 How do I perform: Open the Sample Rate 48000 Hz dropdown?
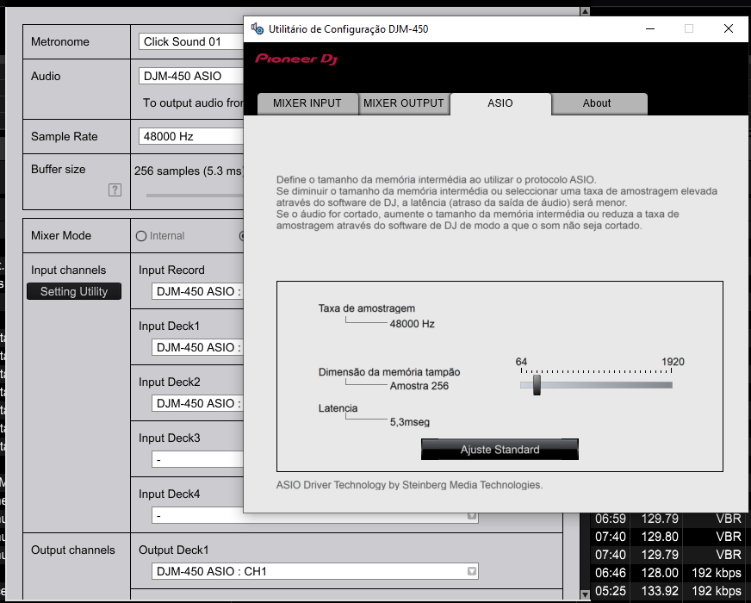point(191,136)
